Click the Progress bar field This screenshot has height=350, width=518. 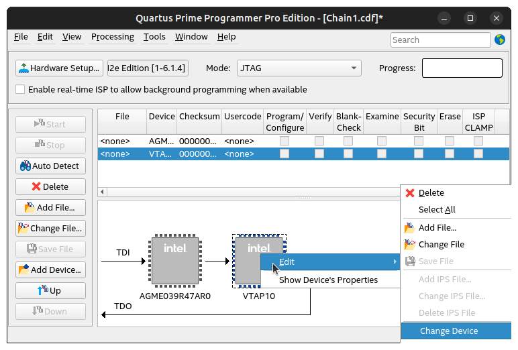click(x=462, y=68)
